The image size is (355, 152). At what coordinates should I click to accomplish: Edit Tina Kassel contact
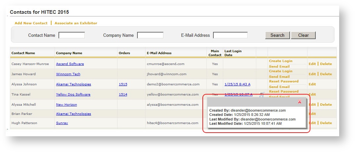coord(312,94)
